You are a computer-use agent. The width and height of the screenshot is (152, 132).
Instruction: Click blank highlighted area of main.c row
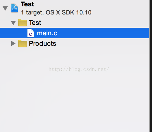tap(103, 33)
